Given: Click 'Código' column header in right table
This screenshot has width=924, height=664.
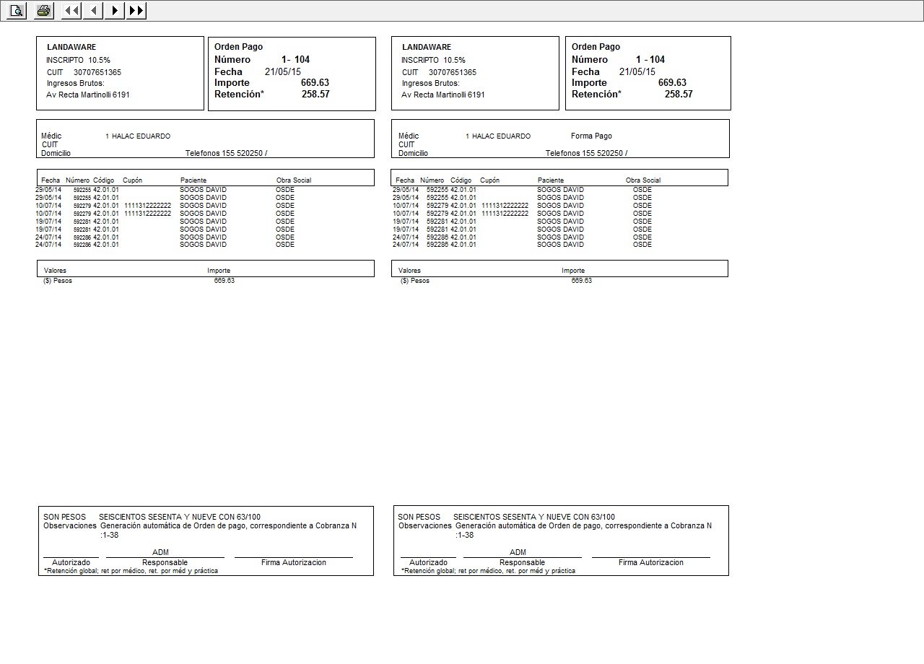Looking at the screenshot, I should 461,180.
